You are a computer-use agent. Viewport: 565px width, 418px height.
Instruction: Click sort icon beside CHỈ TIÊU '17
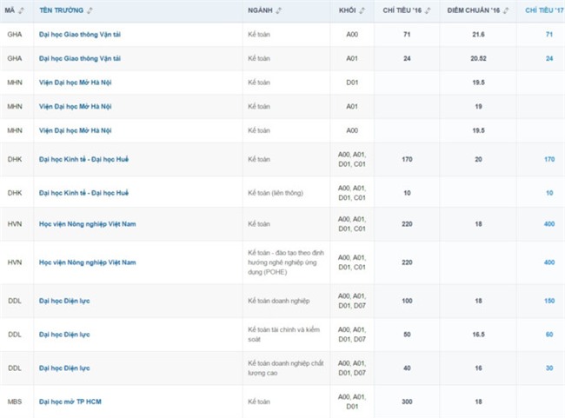click(562, 10)
